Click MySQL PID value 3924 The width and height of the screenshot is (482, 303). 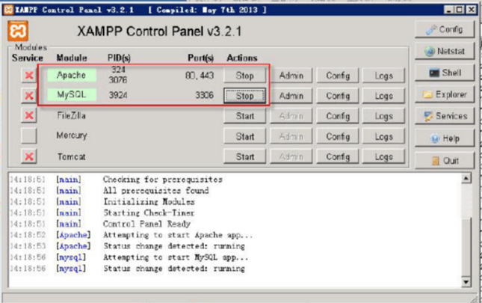tap(118, 95)
